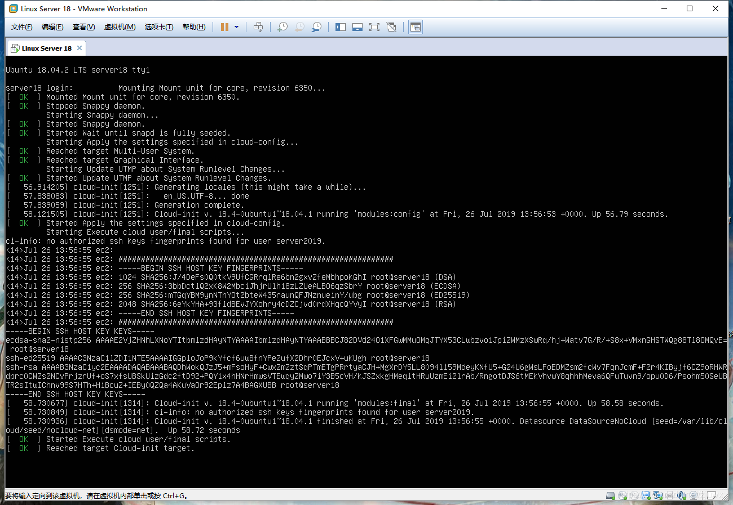Minimize the VMware Workstation window
The image size is (733, 505).
[x=664, y=8]
